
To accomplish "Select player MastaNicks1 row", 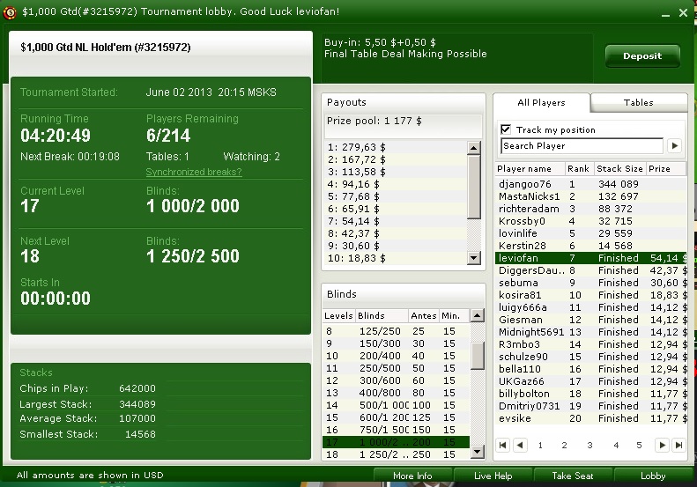I will pyautogui.click(x=590, y=196).
